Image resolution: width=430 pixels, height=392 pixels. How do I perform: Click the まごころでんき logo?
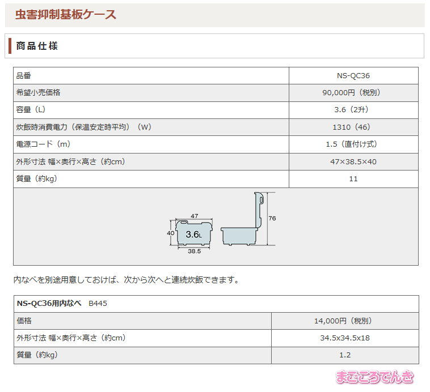(374, 377)
